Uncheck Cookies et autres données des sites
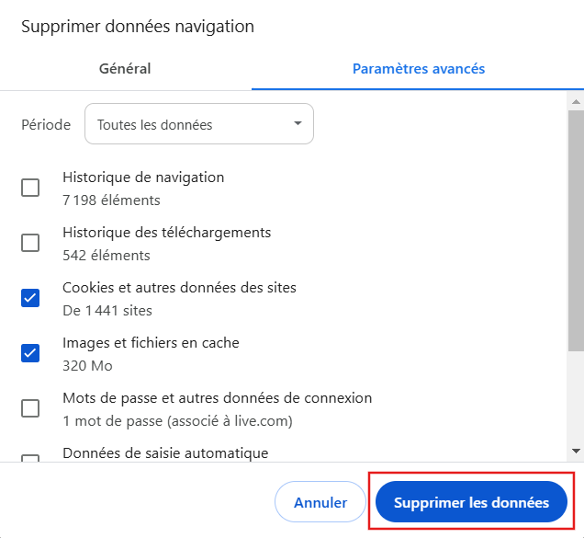Viewport: 584px width, 538px height. 30,298
